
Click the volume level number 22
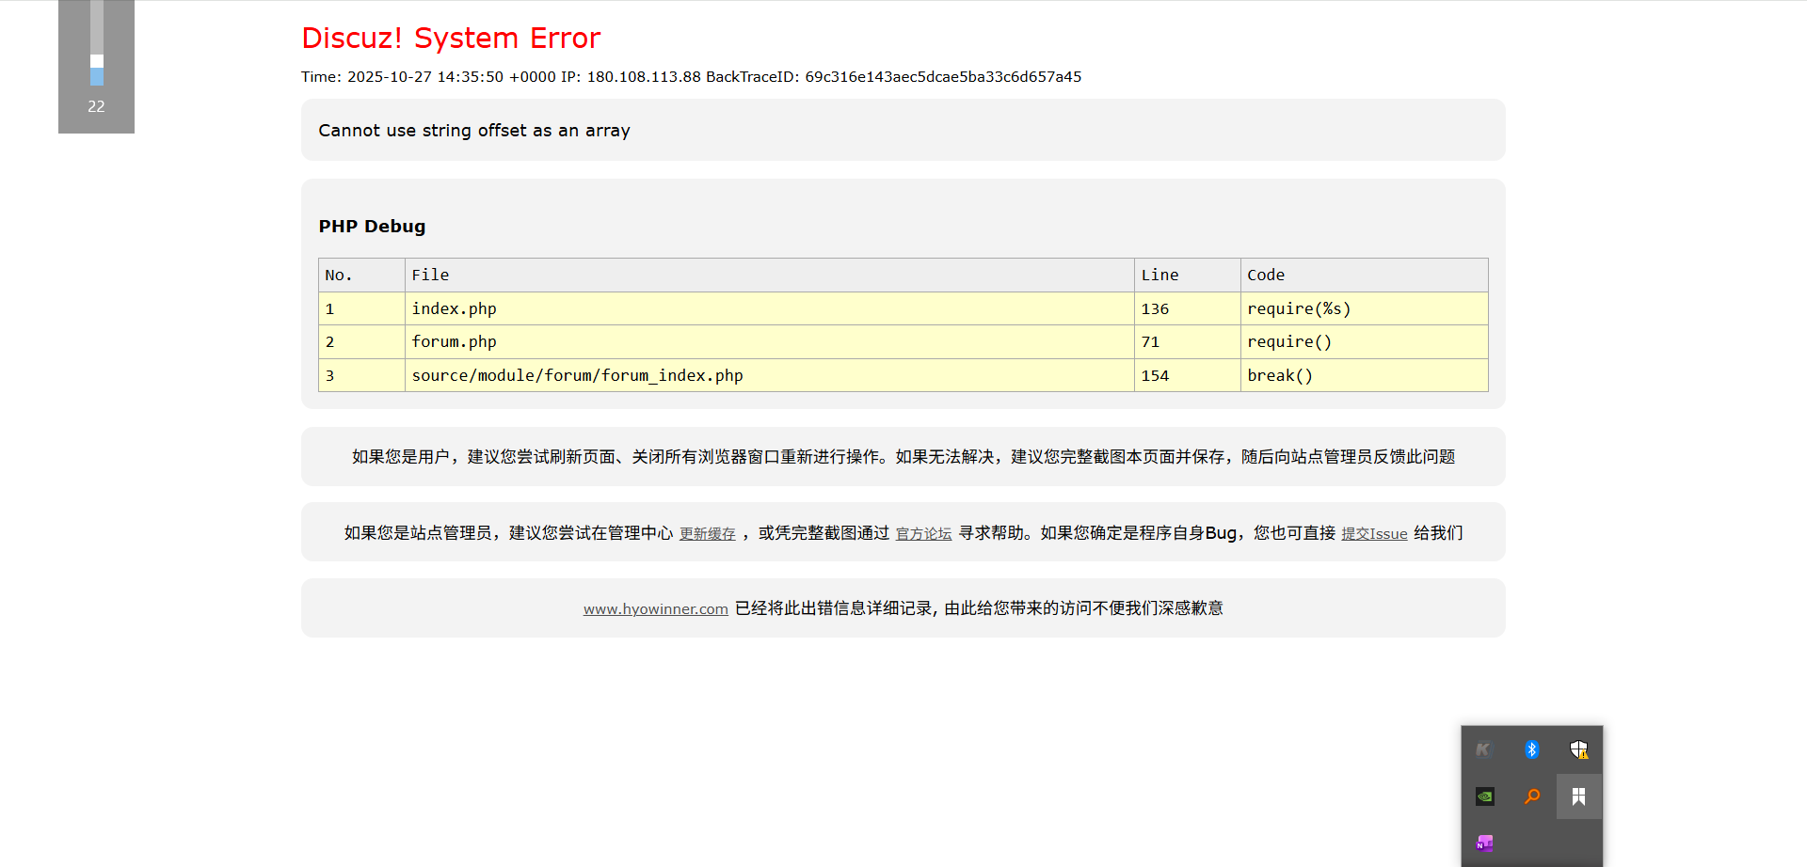click(96, 106)
